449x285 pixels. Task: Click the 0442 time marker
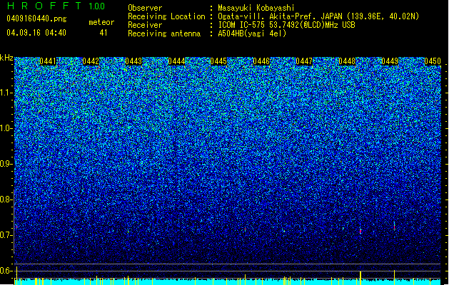tap(91, 61)
